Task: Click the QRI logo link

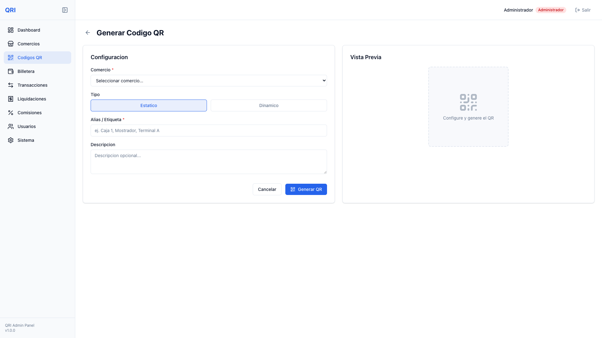Action: point(10,10)
